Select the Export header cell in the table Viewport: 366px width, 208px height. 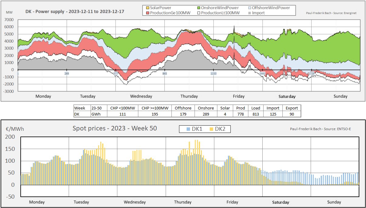pyautogui.click(x=291, y=108)
